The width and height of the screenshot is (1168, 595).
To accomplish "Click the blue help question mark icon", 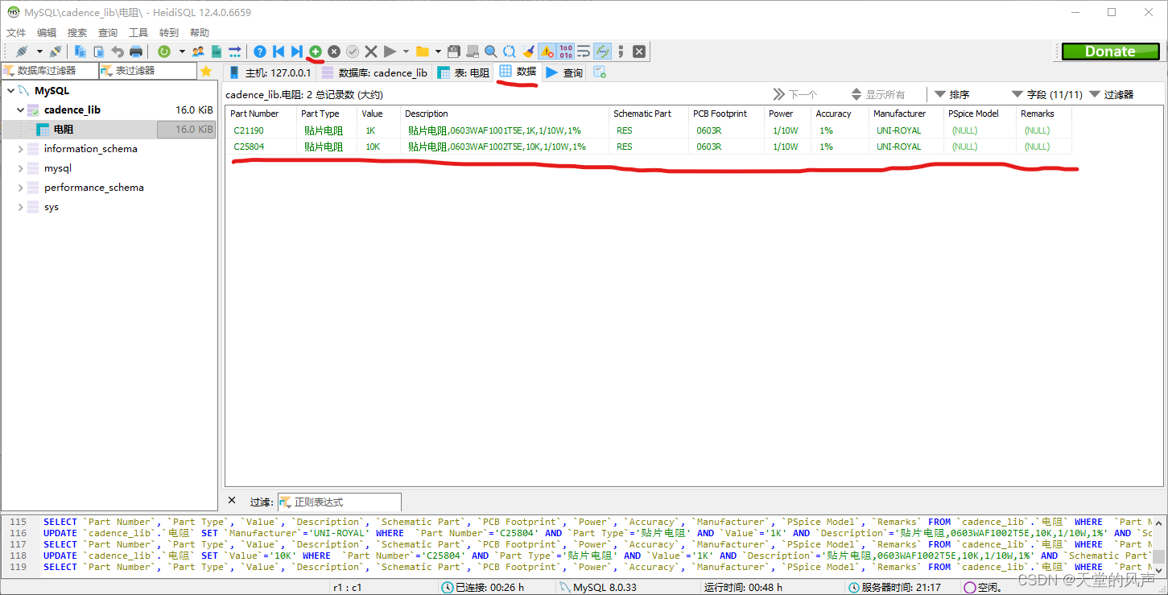I will [x=260, y=52].
